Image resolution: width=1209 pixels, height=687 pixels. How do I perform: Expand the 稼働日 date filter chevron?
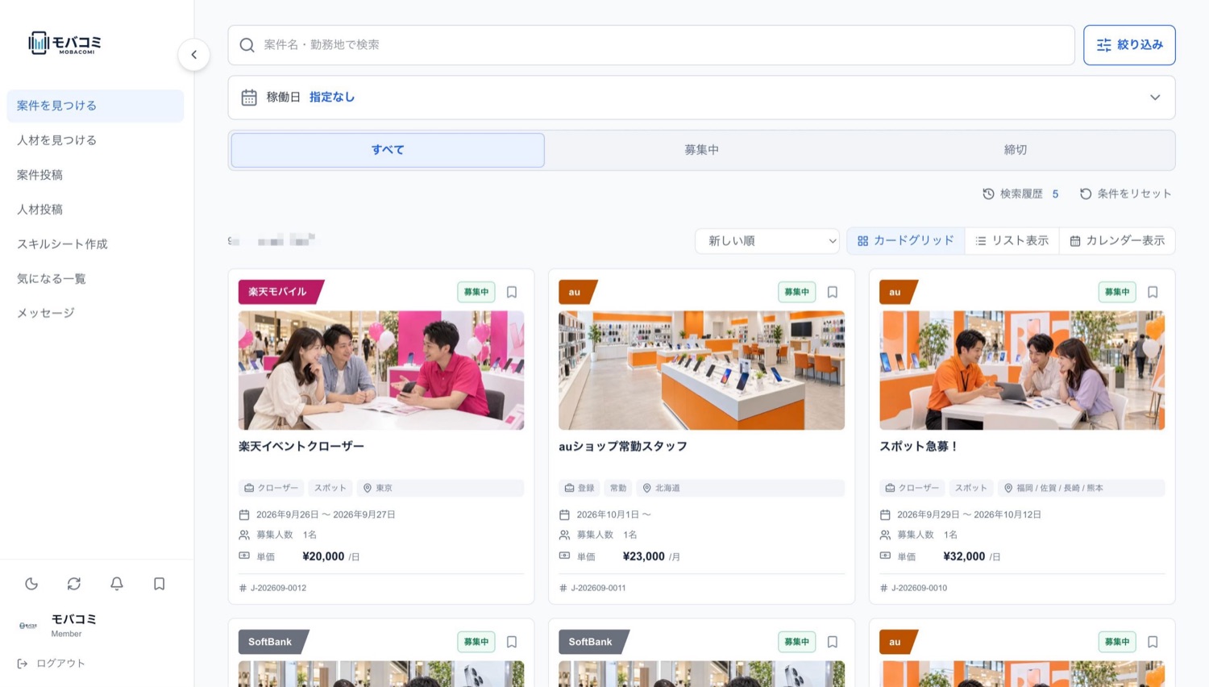pos(1155,98)
